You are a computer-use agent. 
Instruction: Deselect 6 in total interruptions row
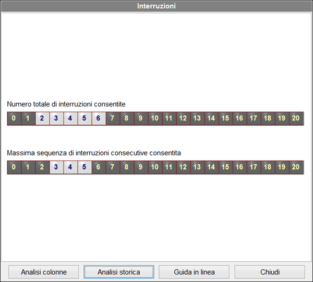[x=98, y=118]
